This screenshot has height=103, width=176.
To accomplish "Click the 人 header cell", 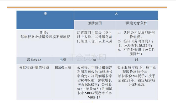I will [116, 15].
